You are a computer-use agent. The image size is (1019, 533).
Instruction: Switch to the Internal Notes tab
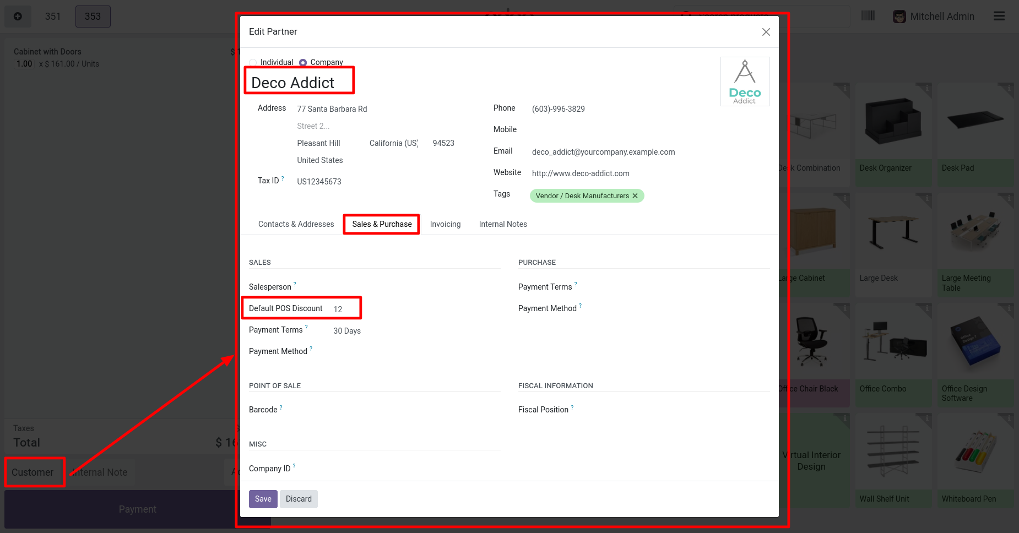coord(503,224)
